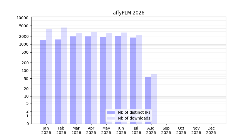Click the Aug 2026 distinct IPs bar
251x139 pixels.
[x=148, y=100]
